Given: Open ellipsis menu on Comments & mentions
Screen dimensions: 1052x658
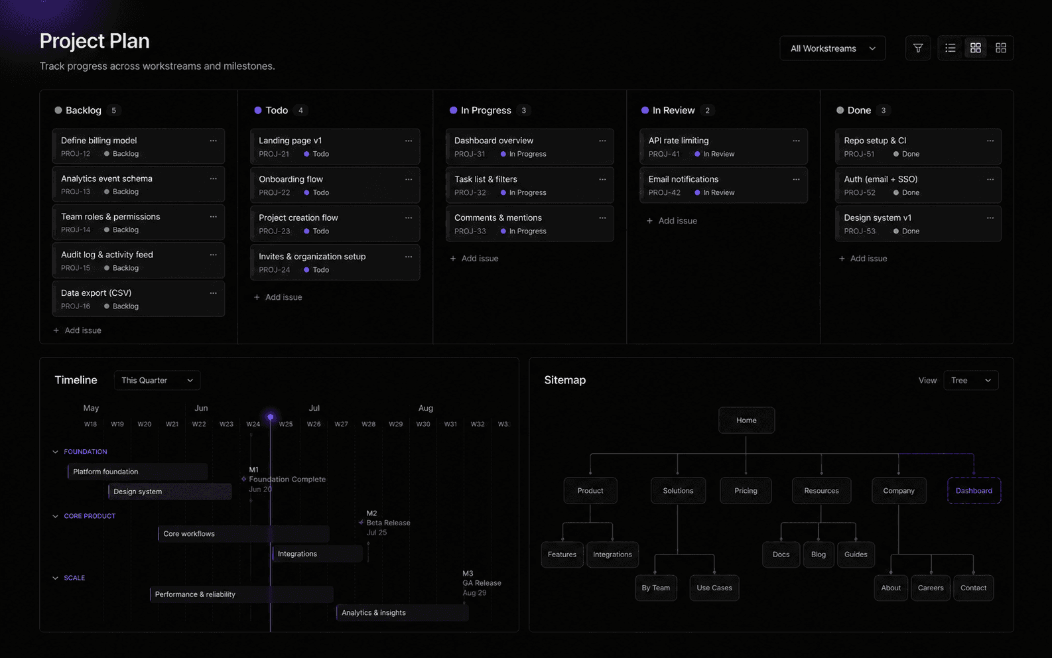Looking at the screenshot, I should coord(602,218).
